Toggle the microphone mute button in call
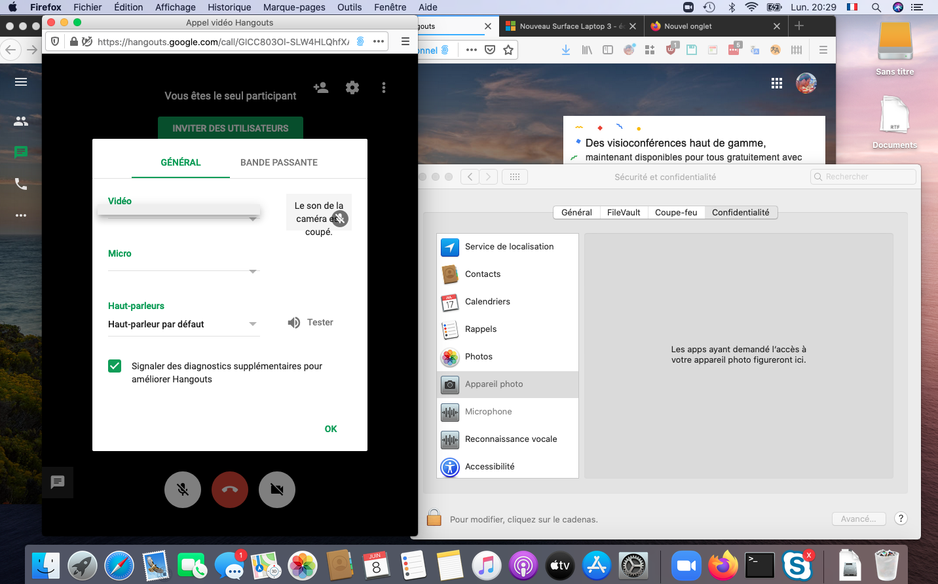 tap(183, 490)
